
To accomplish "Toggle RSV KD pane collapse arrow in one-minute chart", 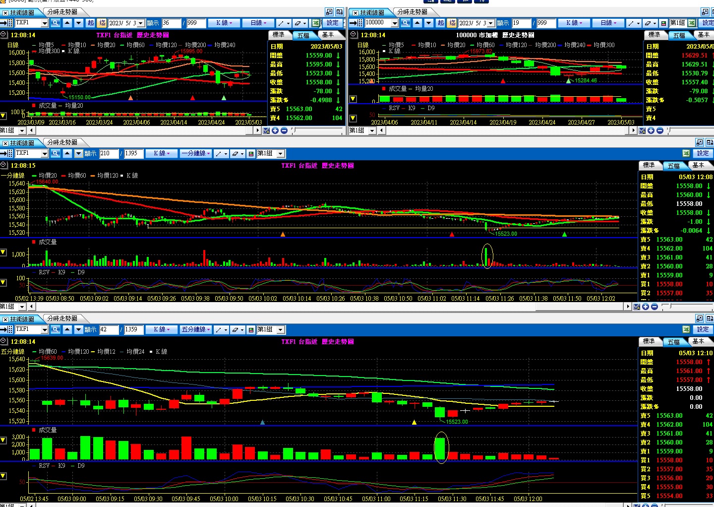I will pyautogui.click(x=3, y=283).
